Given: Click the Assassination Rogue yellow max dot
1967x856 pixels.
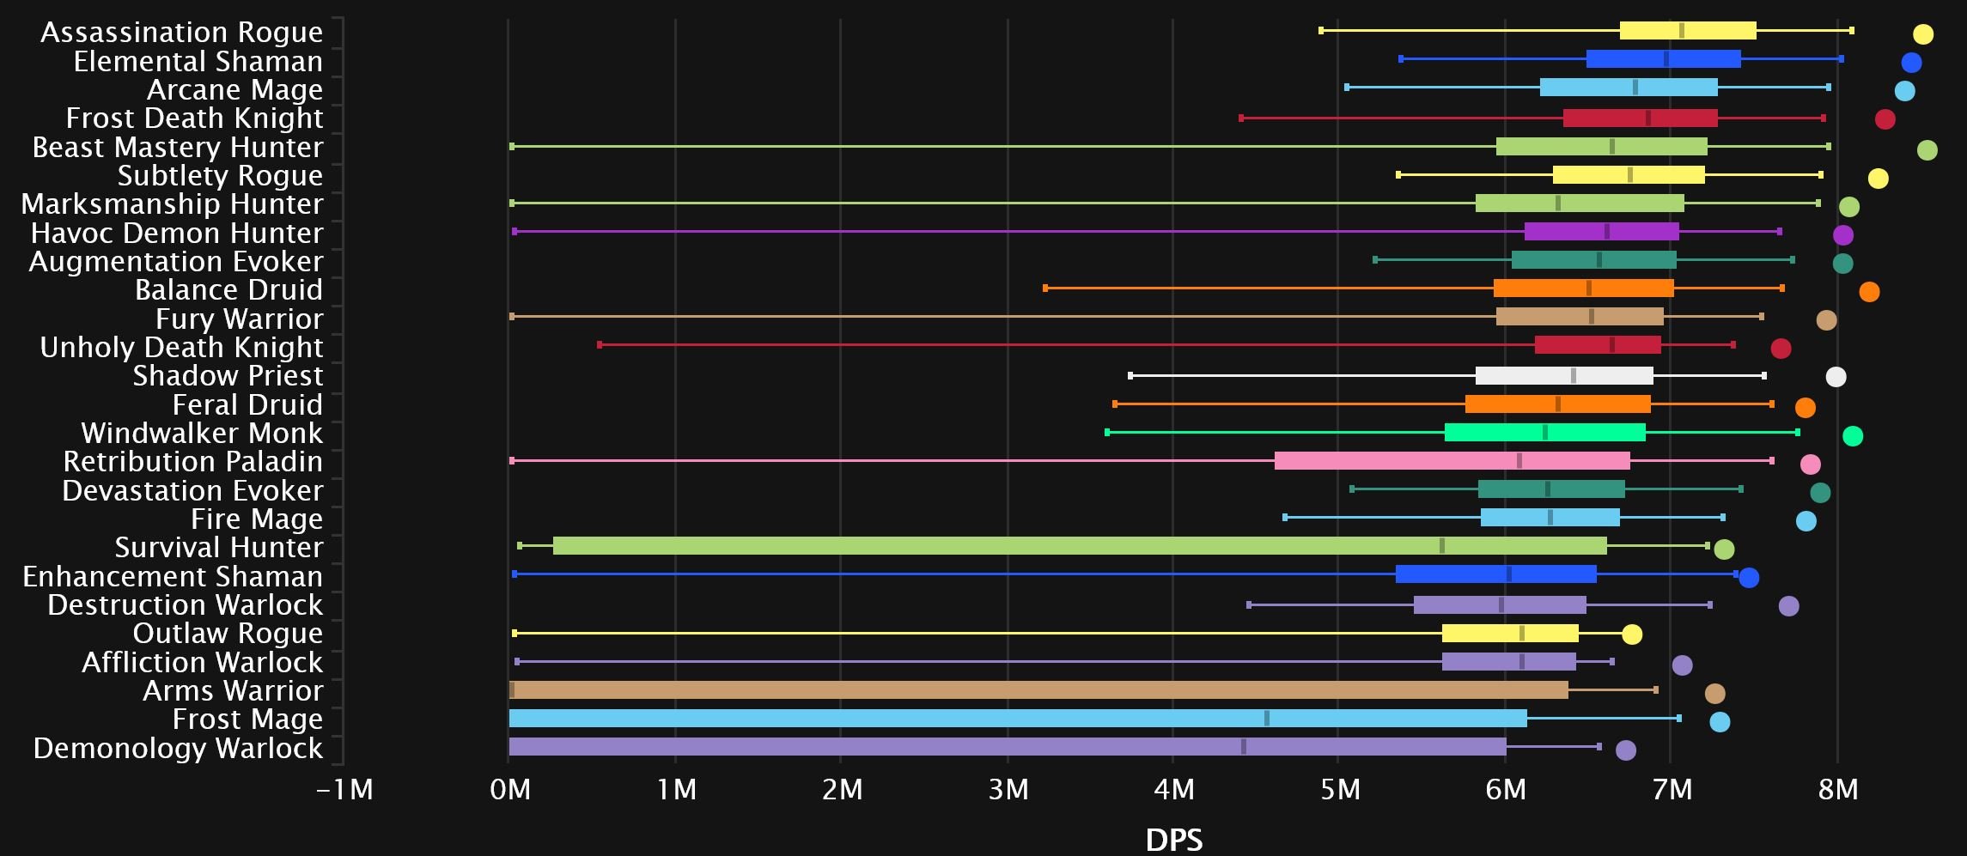Looking at the screenshot, I should tap(1922, 34).
